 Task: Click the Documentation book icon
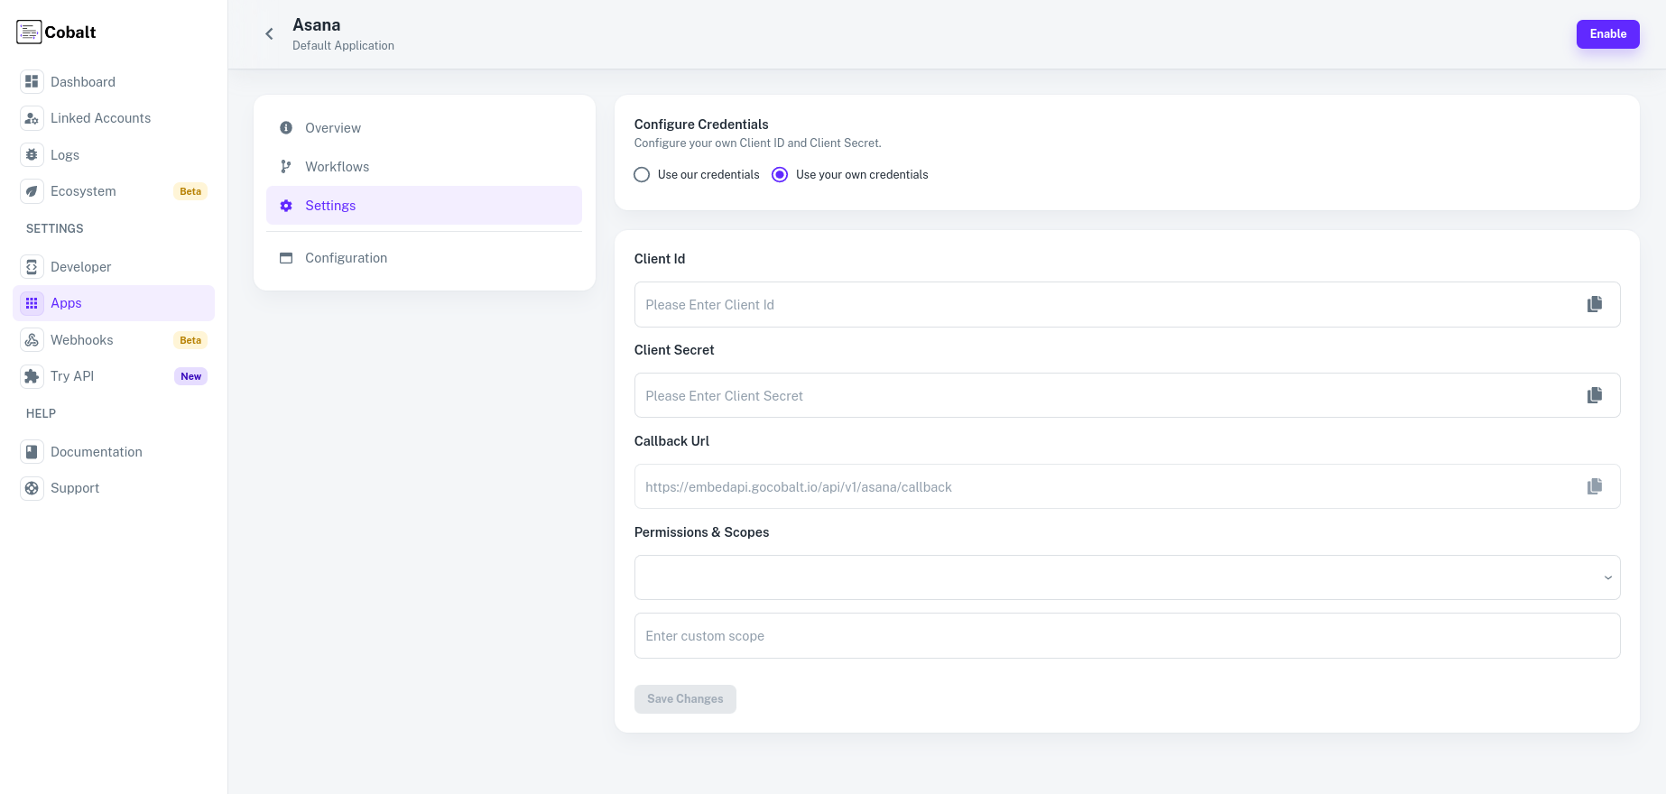pos(32,452)
